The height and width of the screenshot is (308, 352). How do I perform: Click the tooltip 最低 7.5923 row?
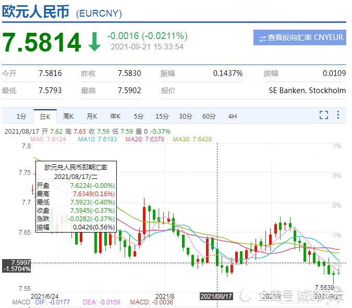[x=76, y=202]
